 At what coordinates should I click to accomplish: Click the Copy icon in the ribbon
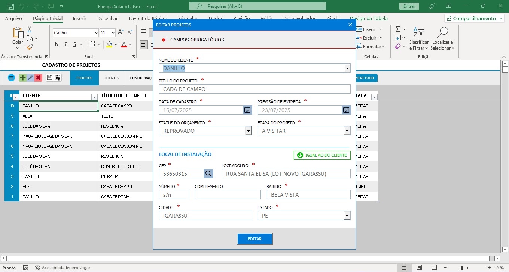point(30,38)
